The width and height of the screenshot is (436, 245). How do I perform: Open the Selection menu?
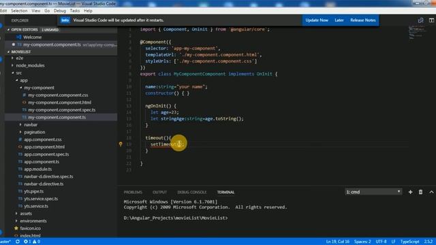tap(19, 11)
